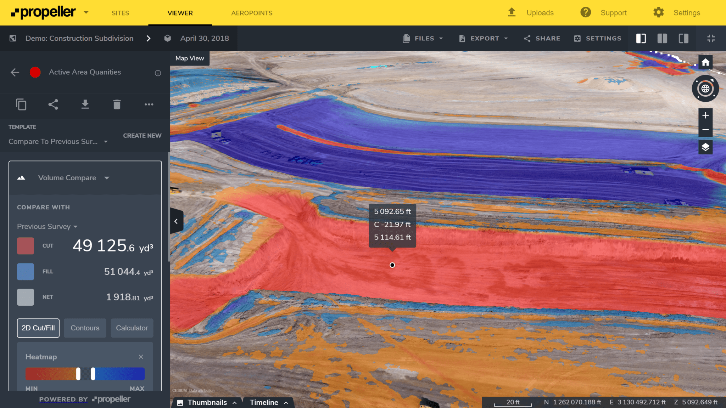
Task: Click the share measurement icon in panel
Action: pos(53,104)
